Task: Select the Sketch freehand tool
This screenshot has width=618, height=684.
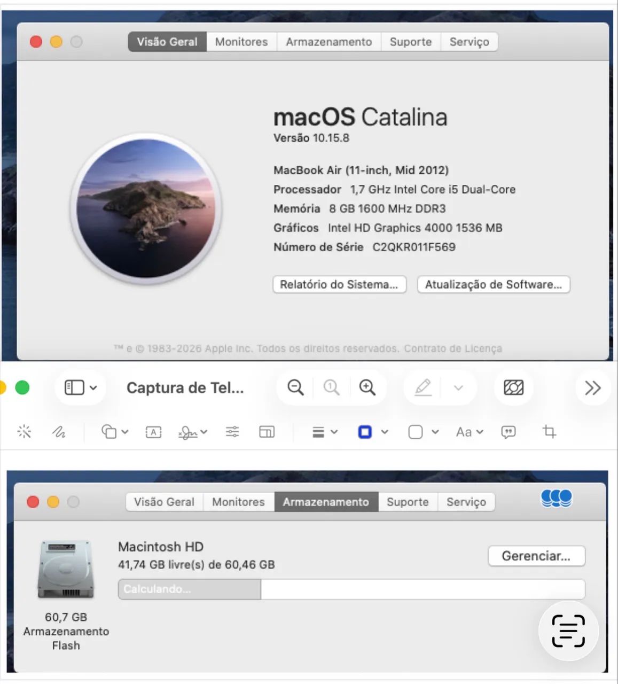Action: click(x=59, y=432)
